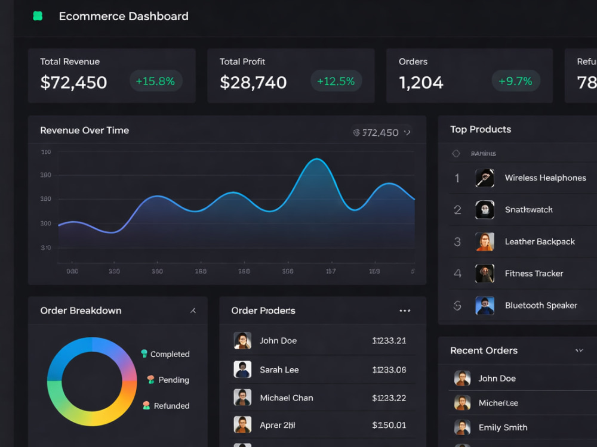Click John Doe avatar in Recent Orders
Screen dimensions: 597x447
[463, 378]
